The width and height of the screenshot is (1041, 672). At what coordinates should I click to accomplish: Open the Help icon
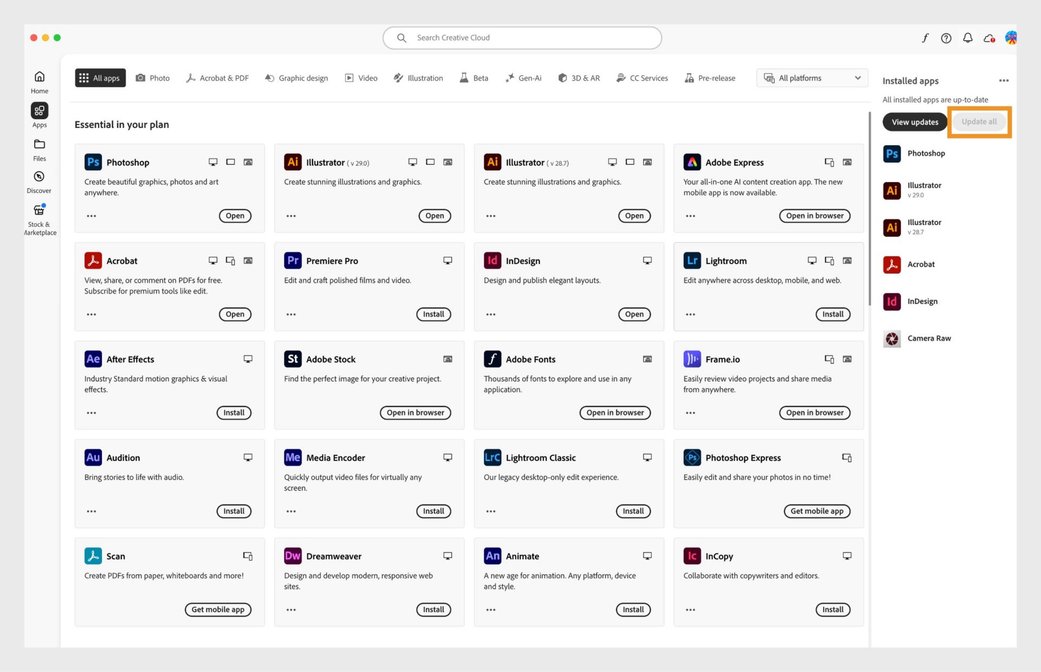pyautogui.click(x=946, y=38)
